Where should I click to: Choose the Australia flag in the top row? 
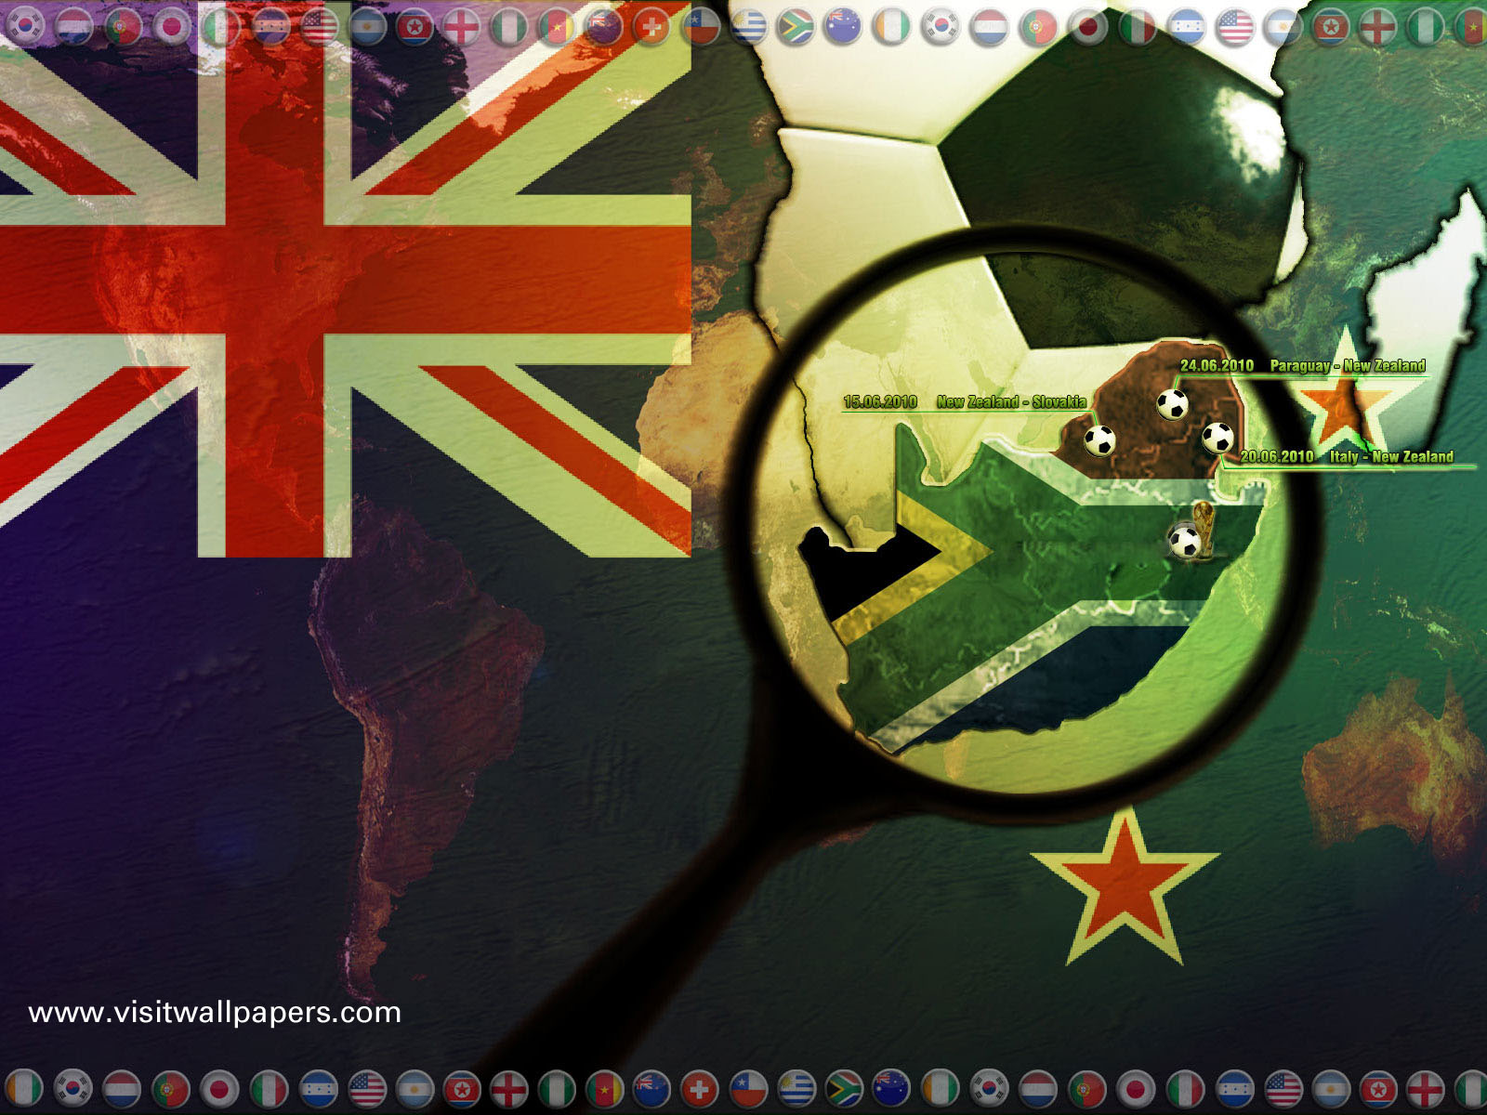843,27
